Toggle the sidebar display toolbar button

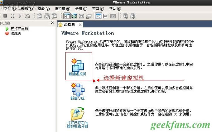click(67, 16)
